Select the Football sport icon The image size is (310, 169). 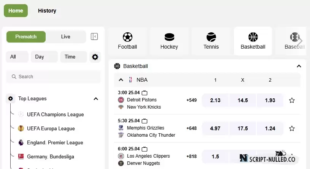(x=127, y=37)
